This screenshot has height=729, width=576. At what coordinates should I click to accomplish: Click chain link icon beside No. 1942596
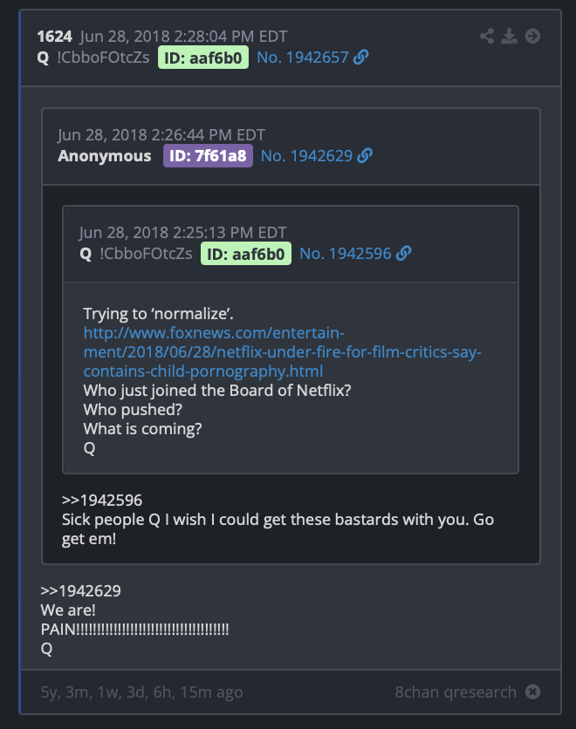404,254
